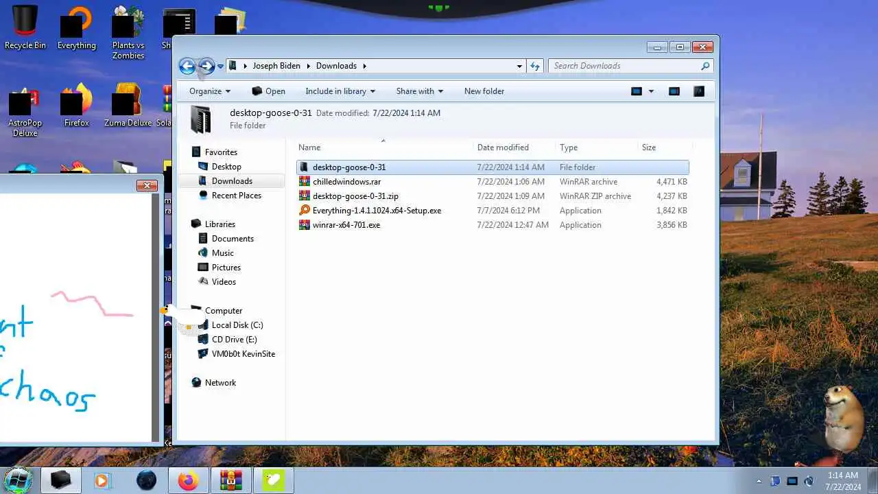Expand the Share with menu
Image resolution: width=878 pixels, height=494 pixels.
pos(419,91)
